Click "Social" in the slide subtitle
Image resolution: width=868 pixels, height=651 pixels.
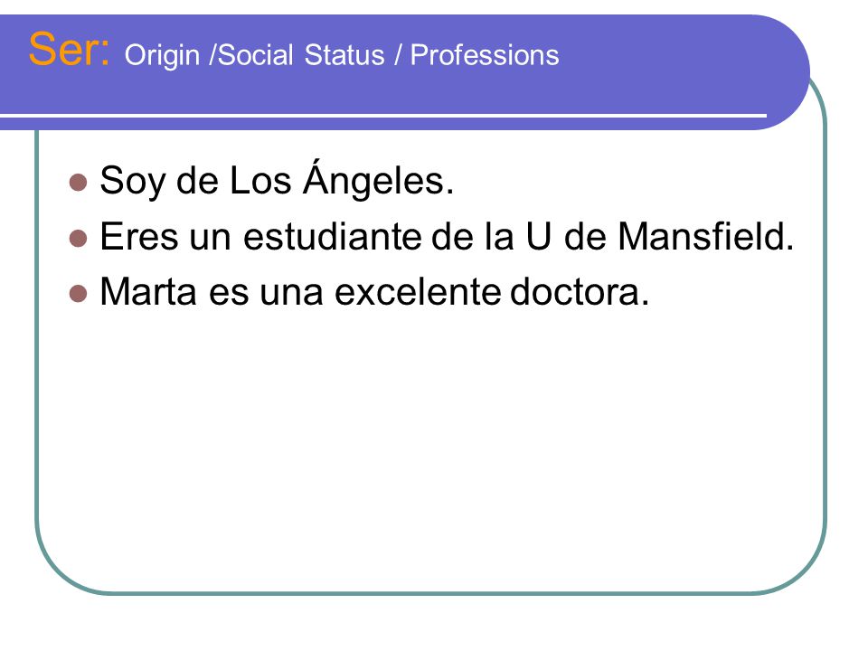tap(255, 55)
